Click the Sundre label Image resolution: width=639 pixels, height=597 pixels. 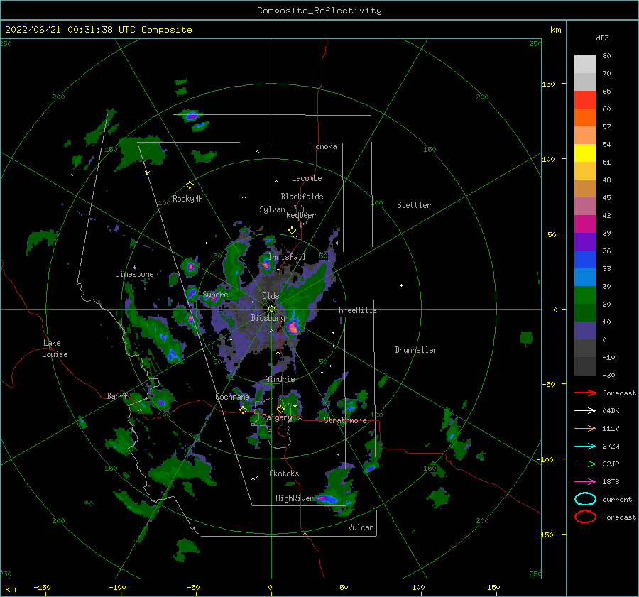pyautogui.click(x=215, y=294)
